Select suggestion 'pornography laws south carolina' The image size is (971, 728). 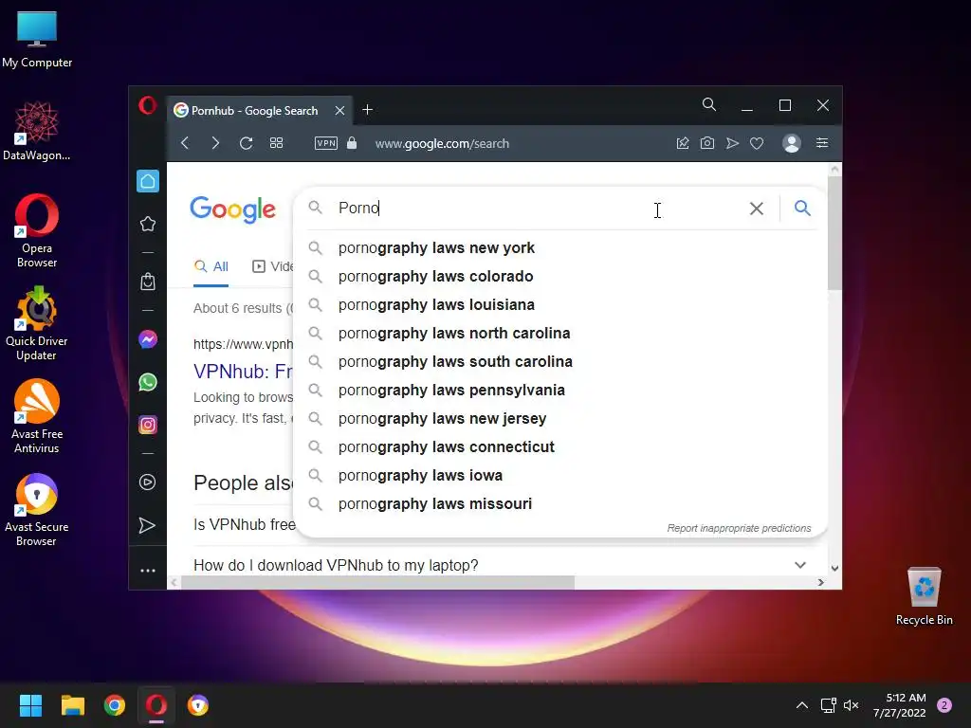pyautogui.click(x=560, y=362)
